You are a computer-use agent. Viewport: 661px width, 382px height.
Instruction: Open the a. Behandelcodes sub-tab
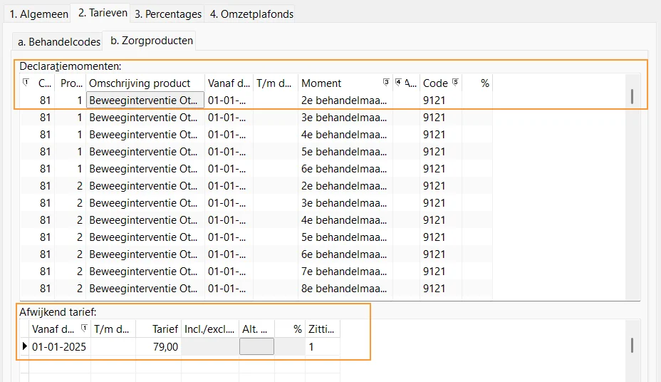[59, 41]
